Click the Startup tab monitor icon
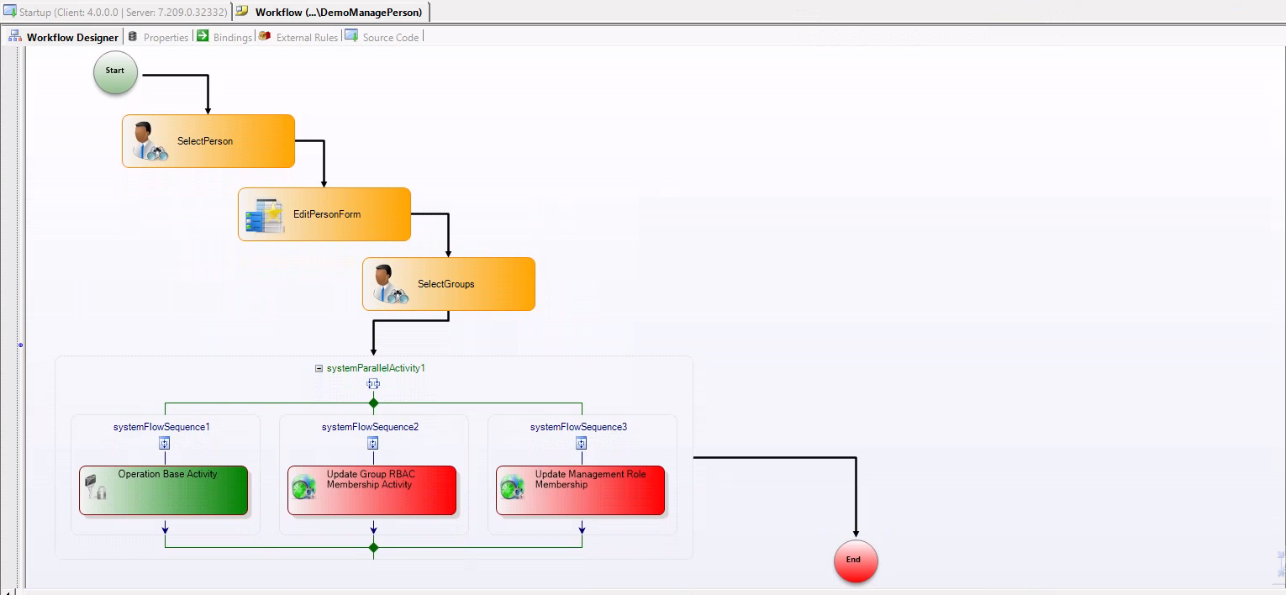This screenshot has width=1286, height=595. coord(9,12)
